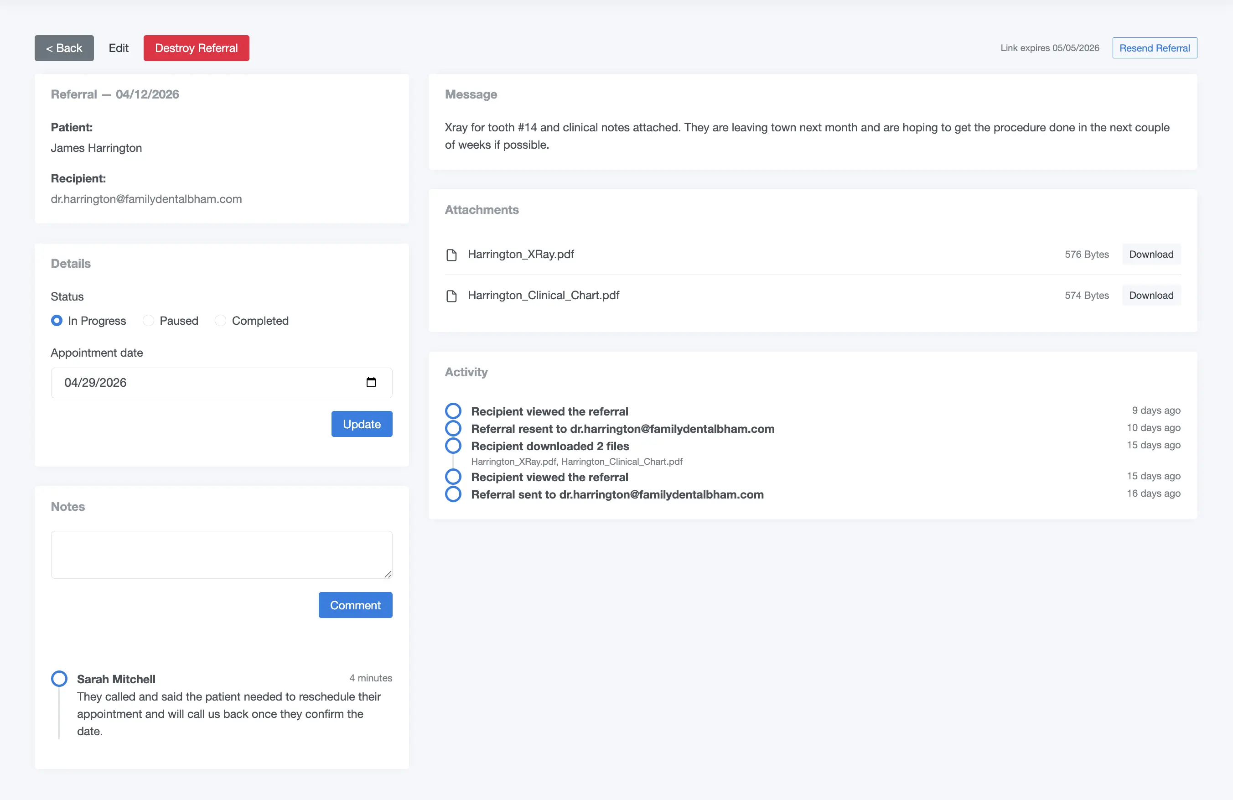
Task: Mark the referral status as Completed
Action: pyautogui.click(x=221, y=321)
